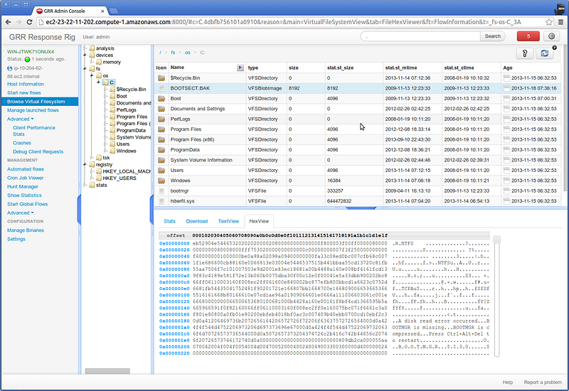Viewport: 569px width, 391px height.
Task: Switch to the TextView tab
Action: click(228, 221)
